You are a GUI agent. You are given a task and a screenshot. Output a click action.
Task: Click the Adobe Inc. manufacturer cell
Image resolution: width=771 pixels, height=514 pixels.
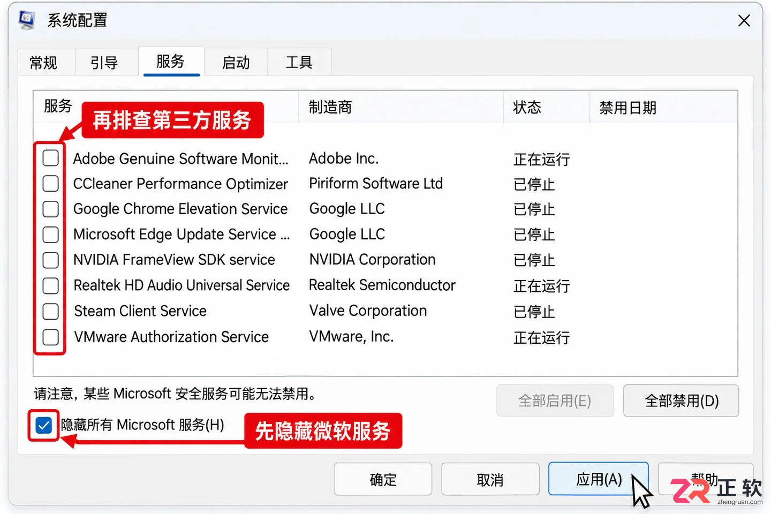344,158
